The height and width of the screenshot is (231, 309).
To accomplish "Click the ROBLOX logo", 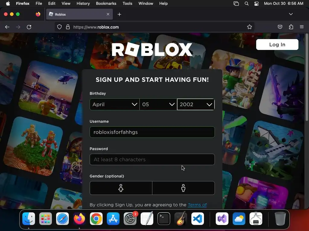I will coord(152,50).
